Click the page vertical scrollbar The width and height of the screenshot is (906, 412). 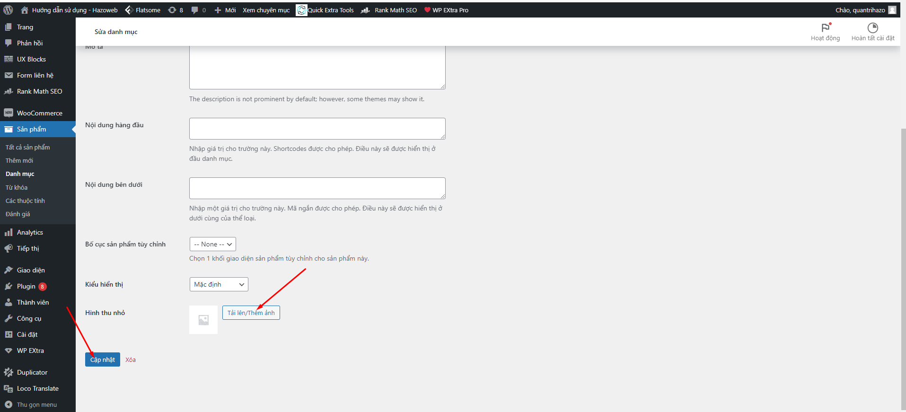coord(903,265)
